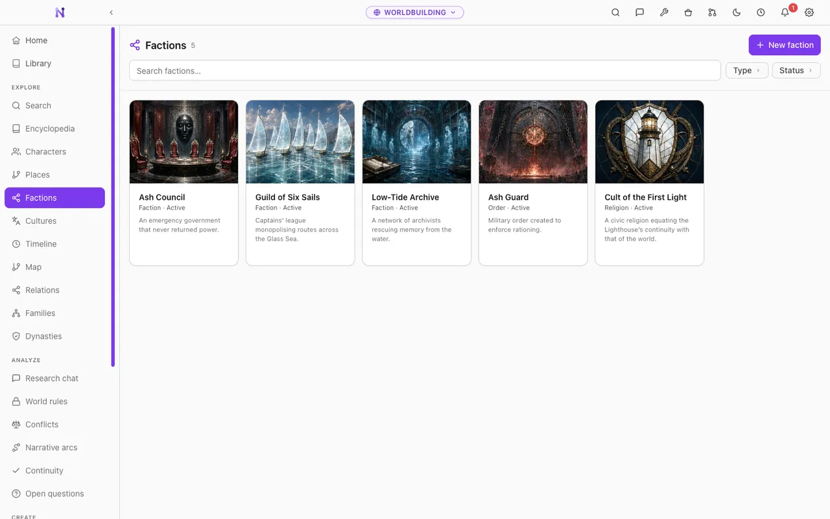
Task: Click the factions count '5' next to the heading
Action: coord(193,45)
